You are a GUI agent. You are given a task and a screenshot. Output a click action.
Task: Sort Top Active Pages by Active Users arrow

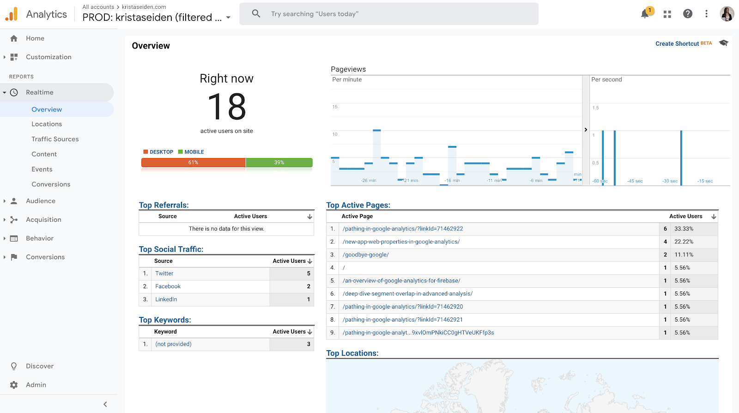click(714, 216)
